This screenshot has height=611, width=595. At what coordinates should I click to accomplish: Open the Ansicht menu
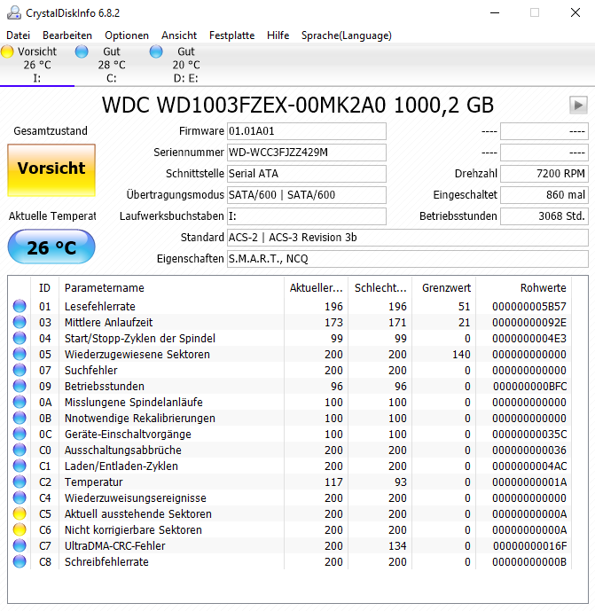pos(179,35)
